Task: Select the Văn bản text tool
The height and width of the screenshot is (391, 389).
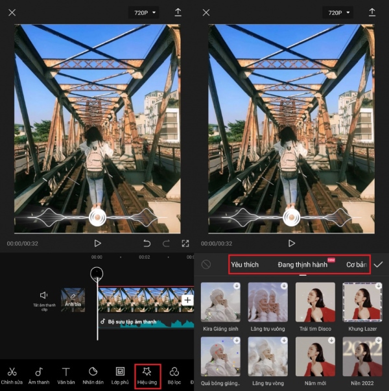Action: (65, 375)
